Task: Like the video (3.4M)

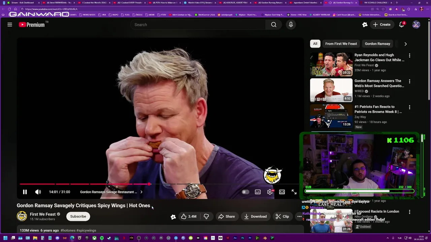Action: point(189,216)
